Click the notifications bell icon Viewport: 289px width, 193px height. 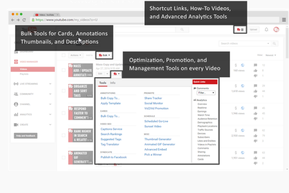(266, 30)
